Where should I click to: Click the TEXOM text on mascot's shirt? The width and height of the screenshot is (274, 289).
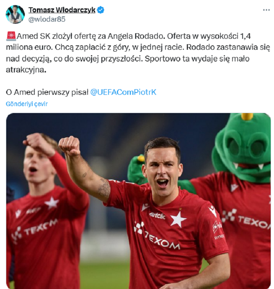pyautogui.click(x=254, y=222)
